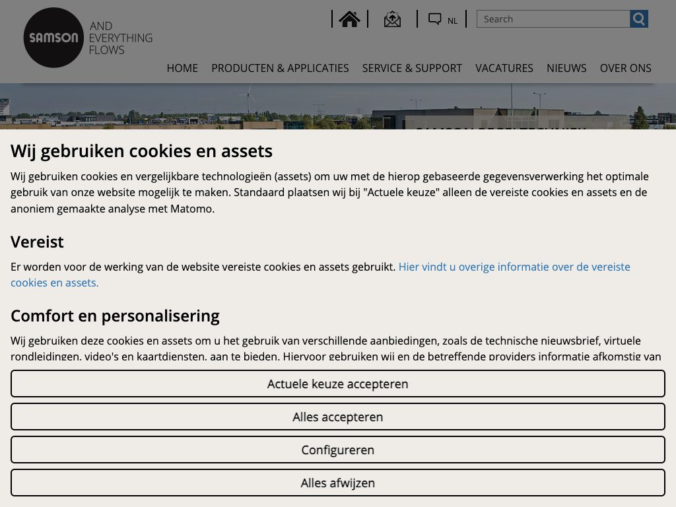Open the contact envelope icon
676x507 pixels.
coord(392,19)
